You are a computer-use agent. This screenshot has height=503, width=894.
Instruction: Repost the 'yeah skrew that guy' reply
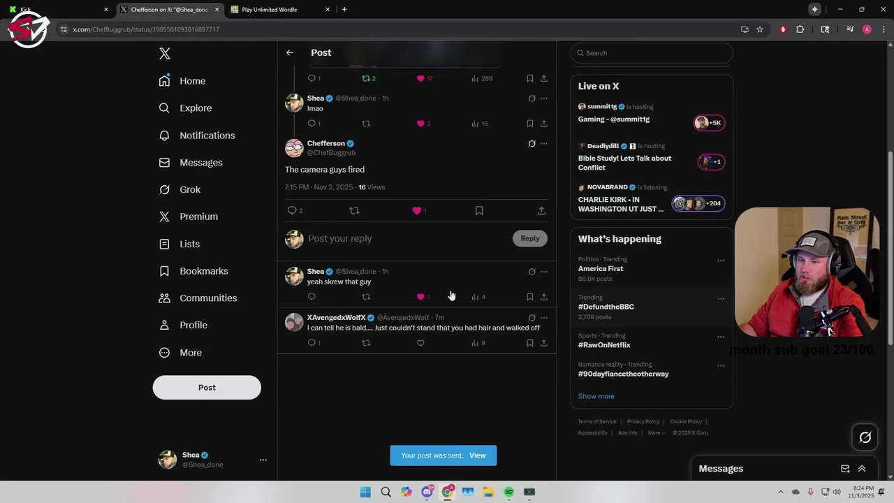pos(366,297)
